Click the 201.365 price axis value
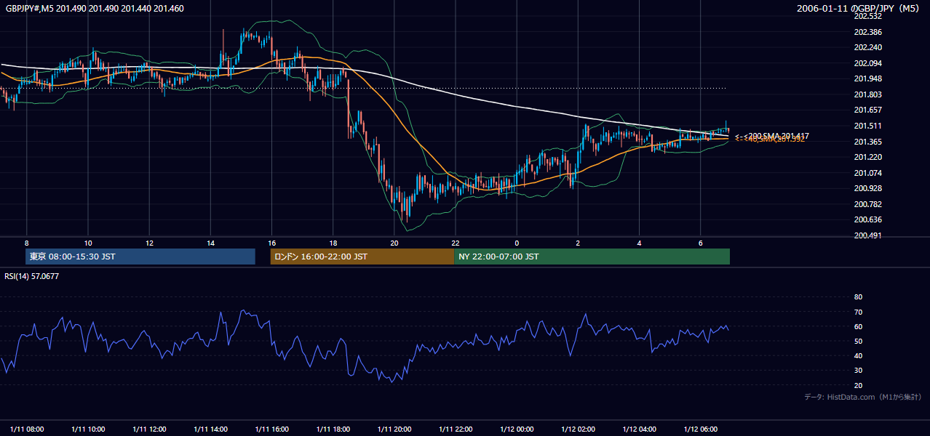 point(867,142)
